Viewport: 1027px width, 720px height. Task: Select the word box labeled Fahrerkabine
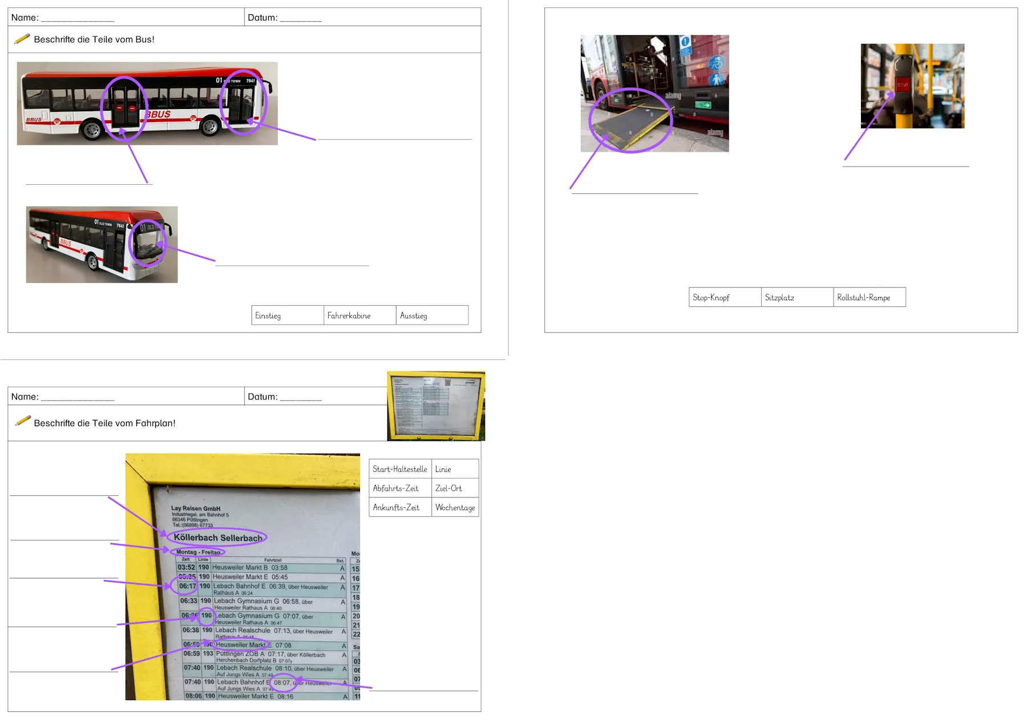click(359, 315)
